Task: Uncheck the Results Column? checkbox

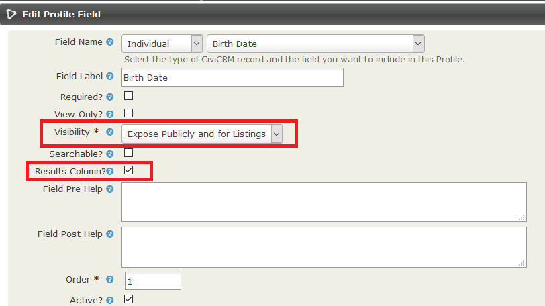Action: 128,171
